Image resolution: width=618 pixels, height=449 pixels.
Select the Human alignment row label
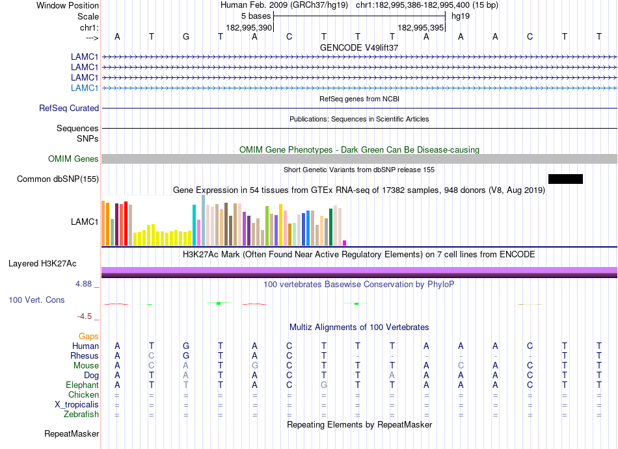pyautogui.click(x=85, y=346)
